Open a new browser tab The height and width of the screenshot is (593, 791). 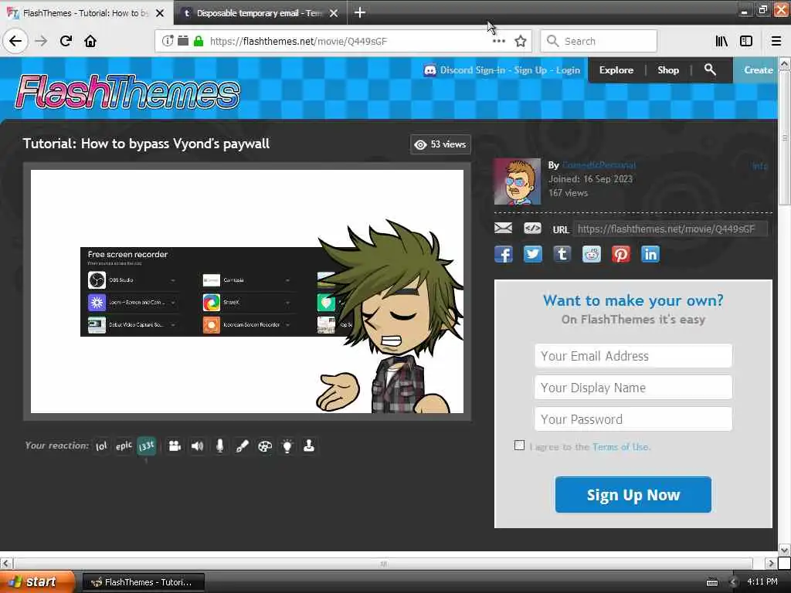point(360,12)
